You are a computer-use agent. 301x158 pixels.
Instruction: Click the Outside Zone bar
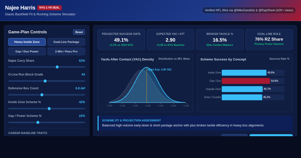242,89
